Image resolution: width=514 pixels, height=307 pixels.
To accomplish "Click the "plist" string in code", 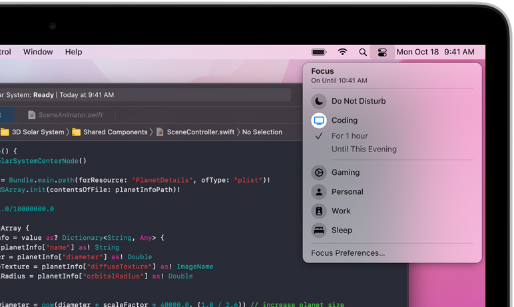I will 248,180.
